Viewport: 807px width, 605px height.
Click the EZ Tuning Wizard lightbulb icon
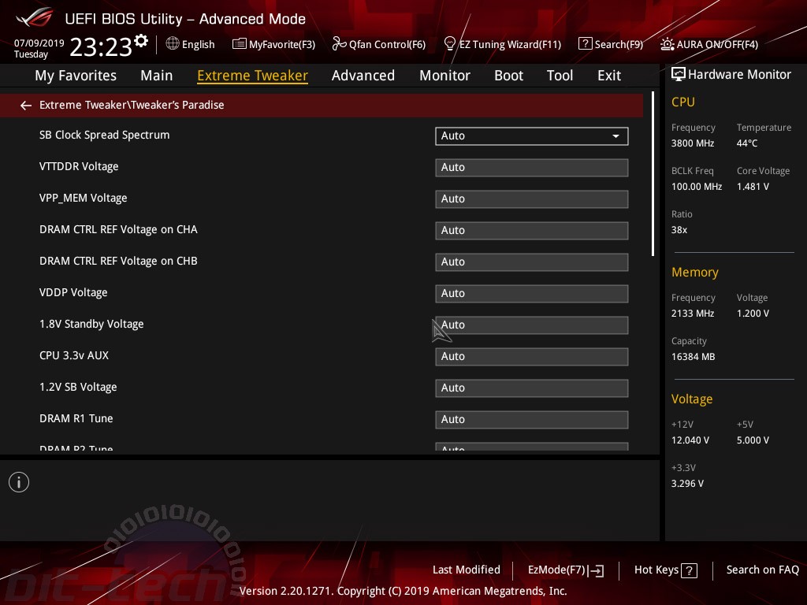click(x=450, y=44)
